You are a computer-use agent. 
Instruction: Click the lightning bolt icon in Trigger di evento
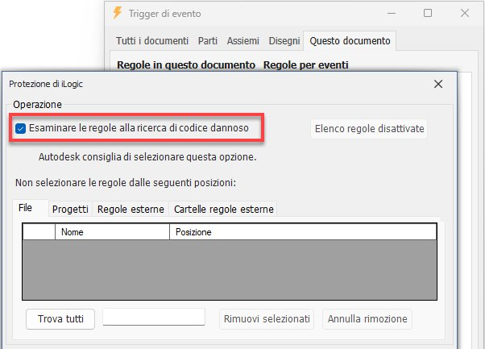pos(118,13)
